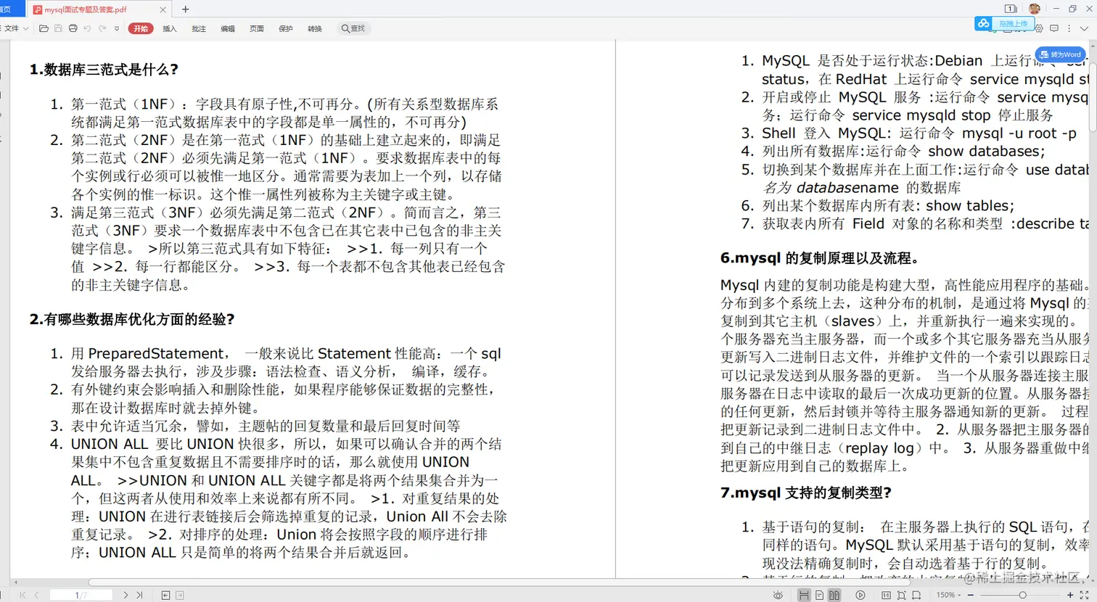This screenshot has height=602, width=1097.
Task: Open the feedback chat bubble icon
Action: click(x=1054, y=28)
